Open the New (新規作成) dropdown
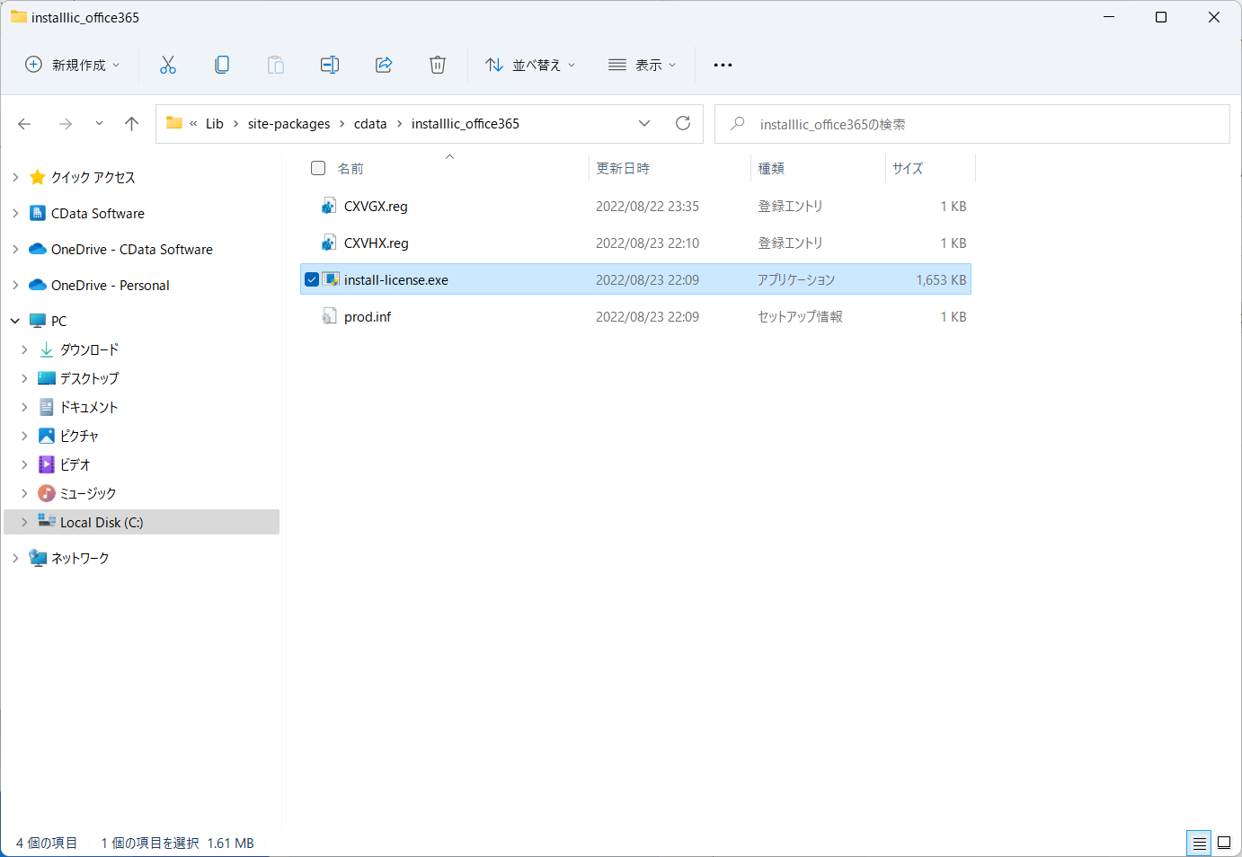This screenshot has height=857, width=1242. click(72, 65)
